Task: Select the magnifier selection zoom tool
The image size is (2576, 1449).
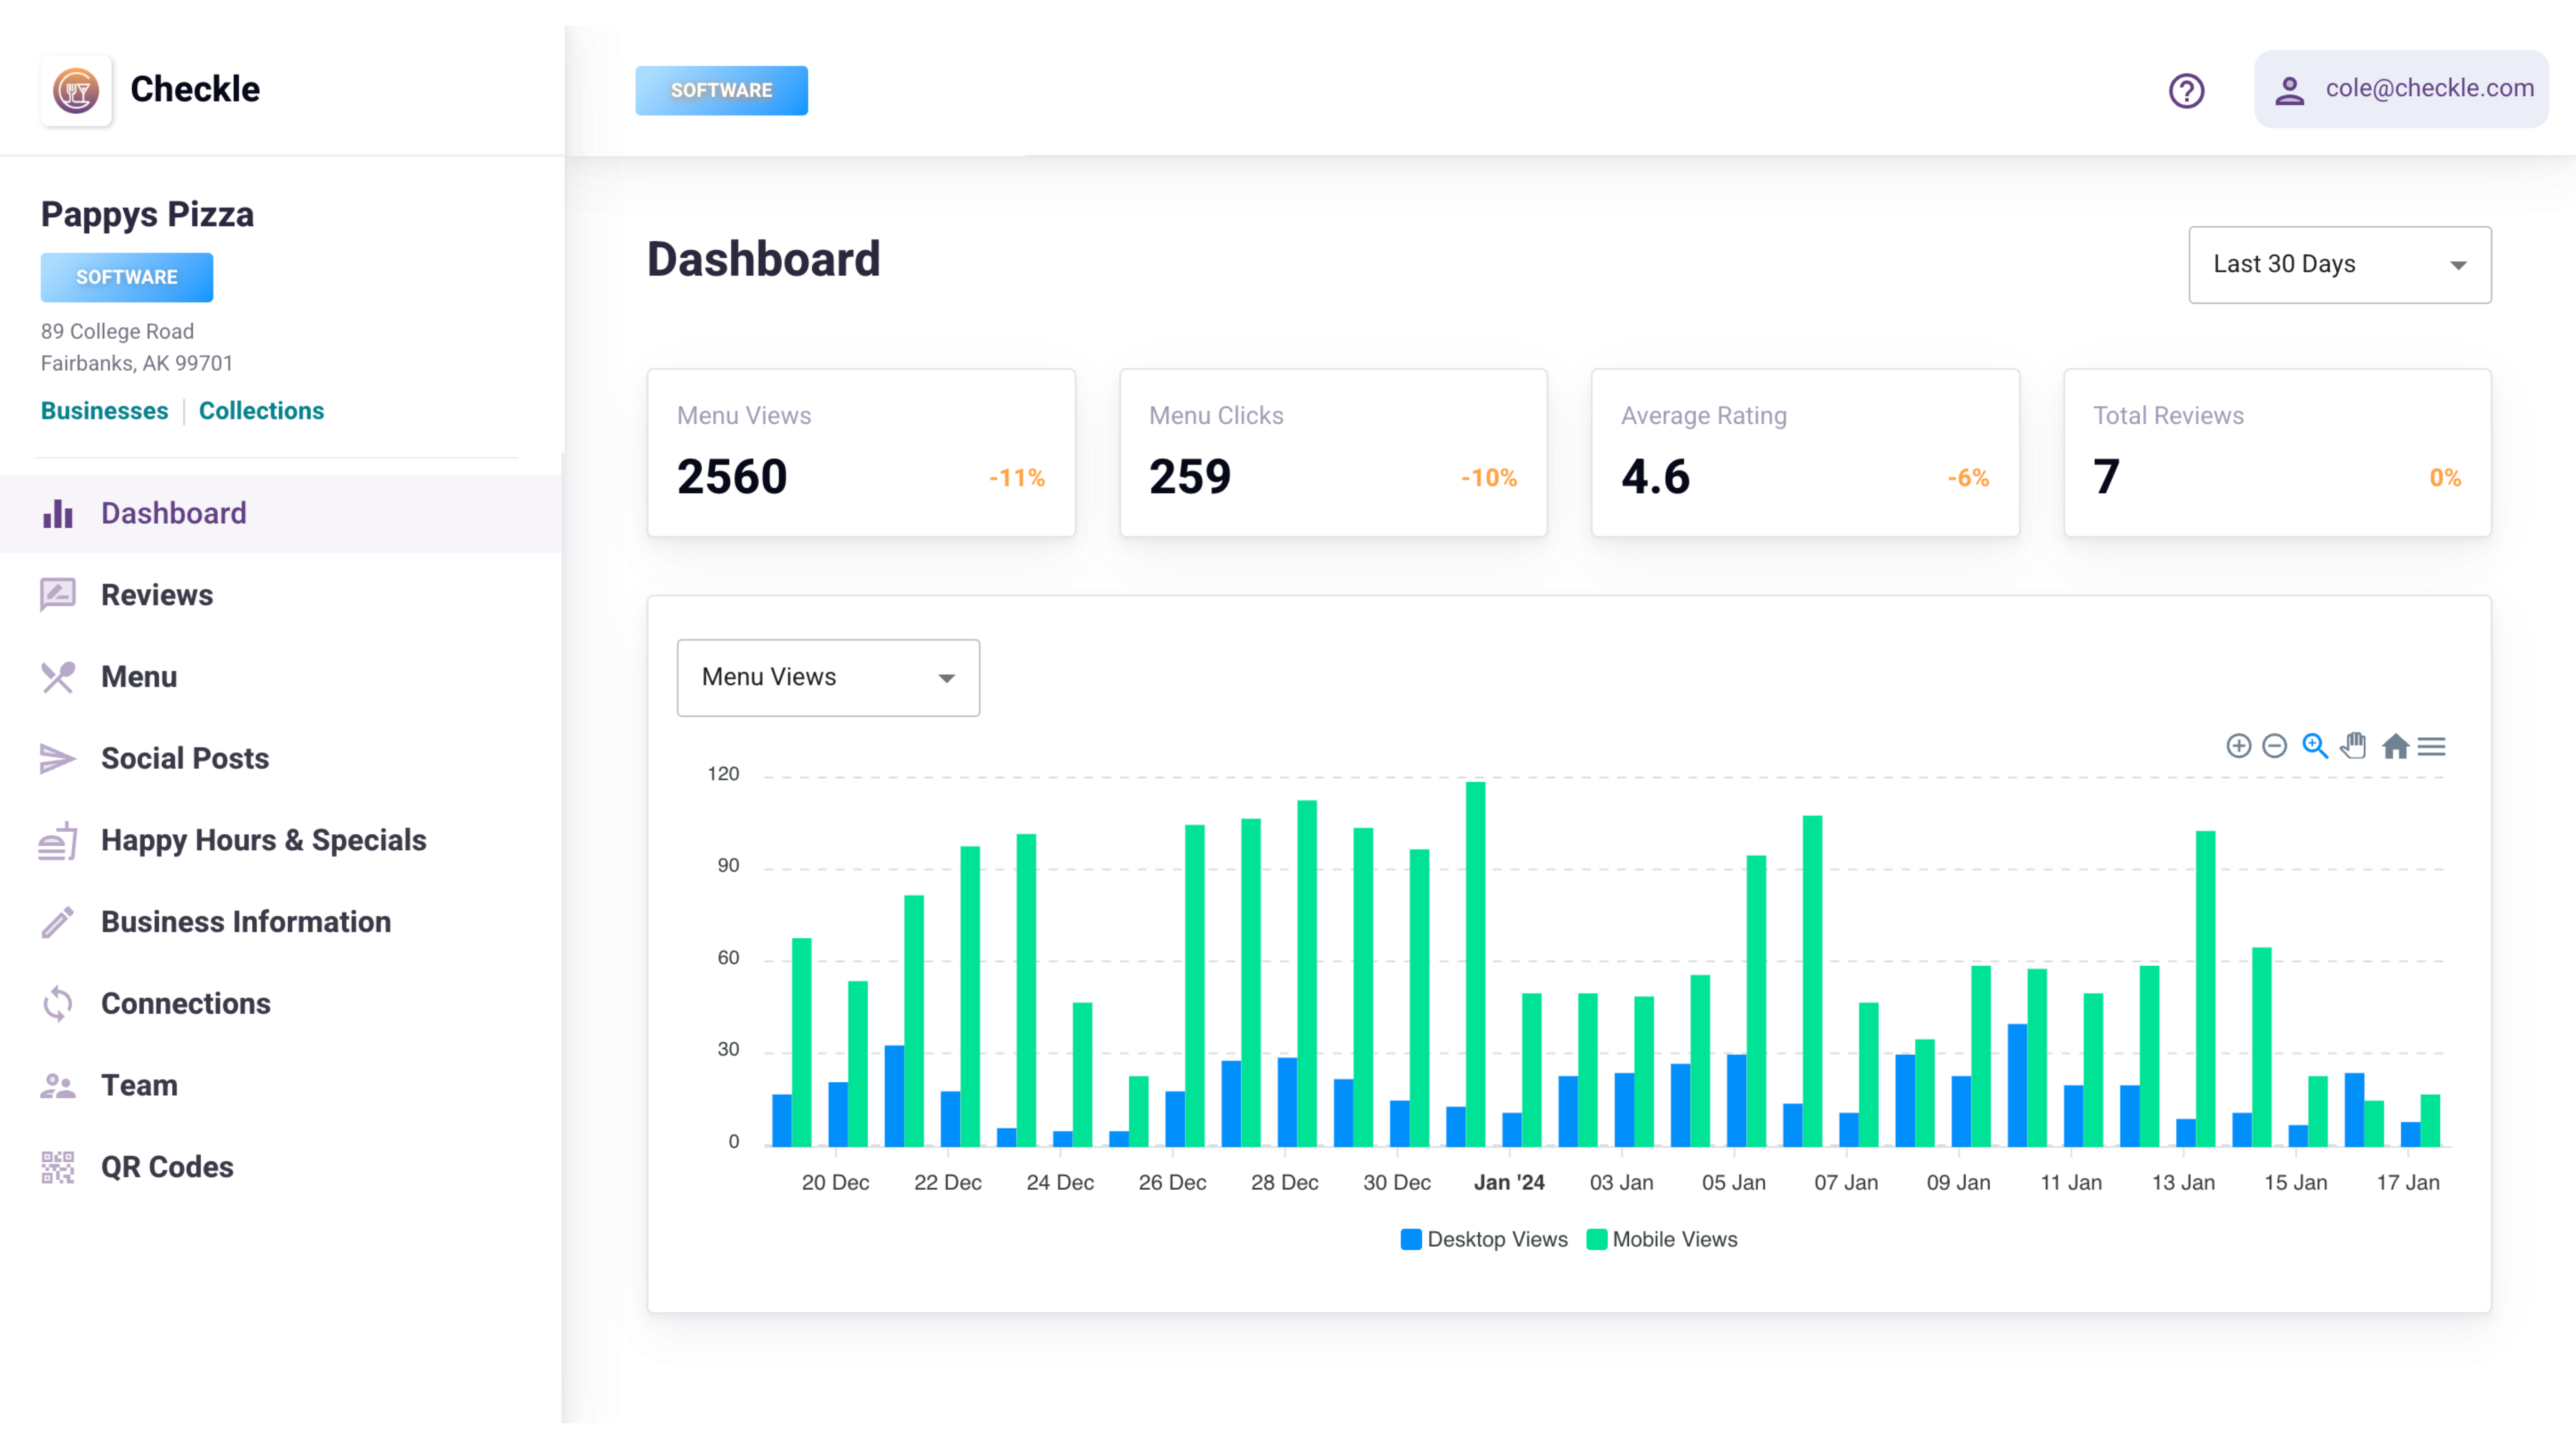Action: [2314, 746]
